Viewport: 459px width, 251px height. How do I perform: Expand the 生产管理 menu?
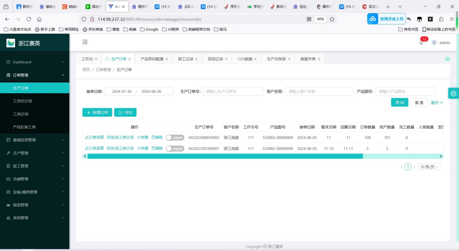point(35,153)
